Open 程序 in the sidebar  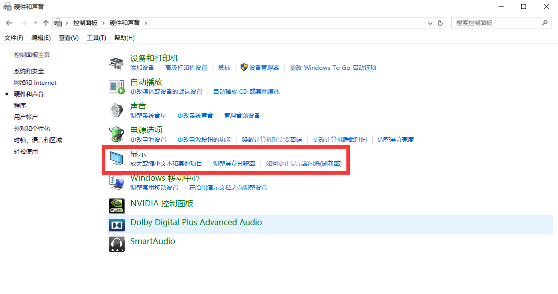[x=20, y=105]
